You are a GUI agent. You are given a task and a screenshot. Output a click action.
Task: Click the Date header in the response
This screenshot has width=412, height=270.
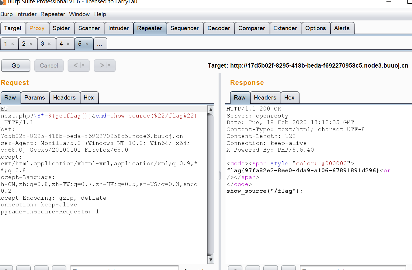coord(290,123)
